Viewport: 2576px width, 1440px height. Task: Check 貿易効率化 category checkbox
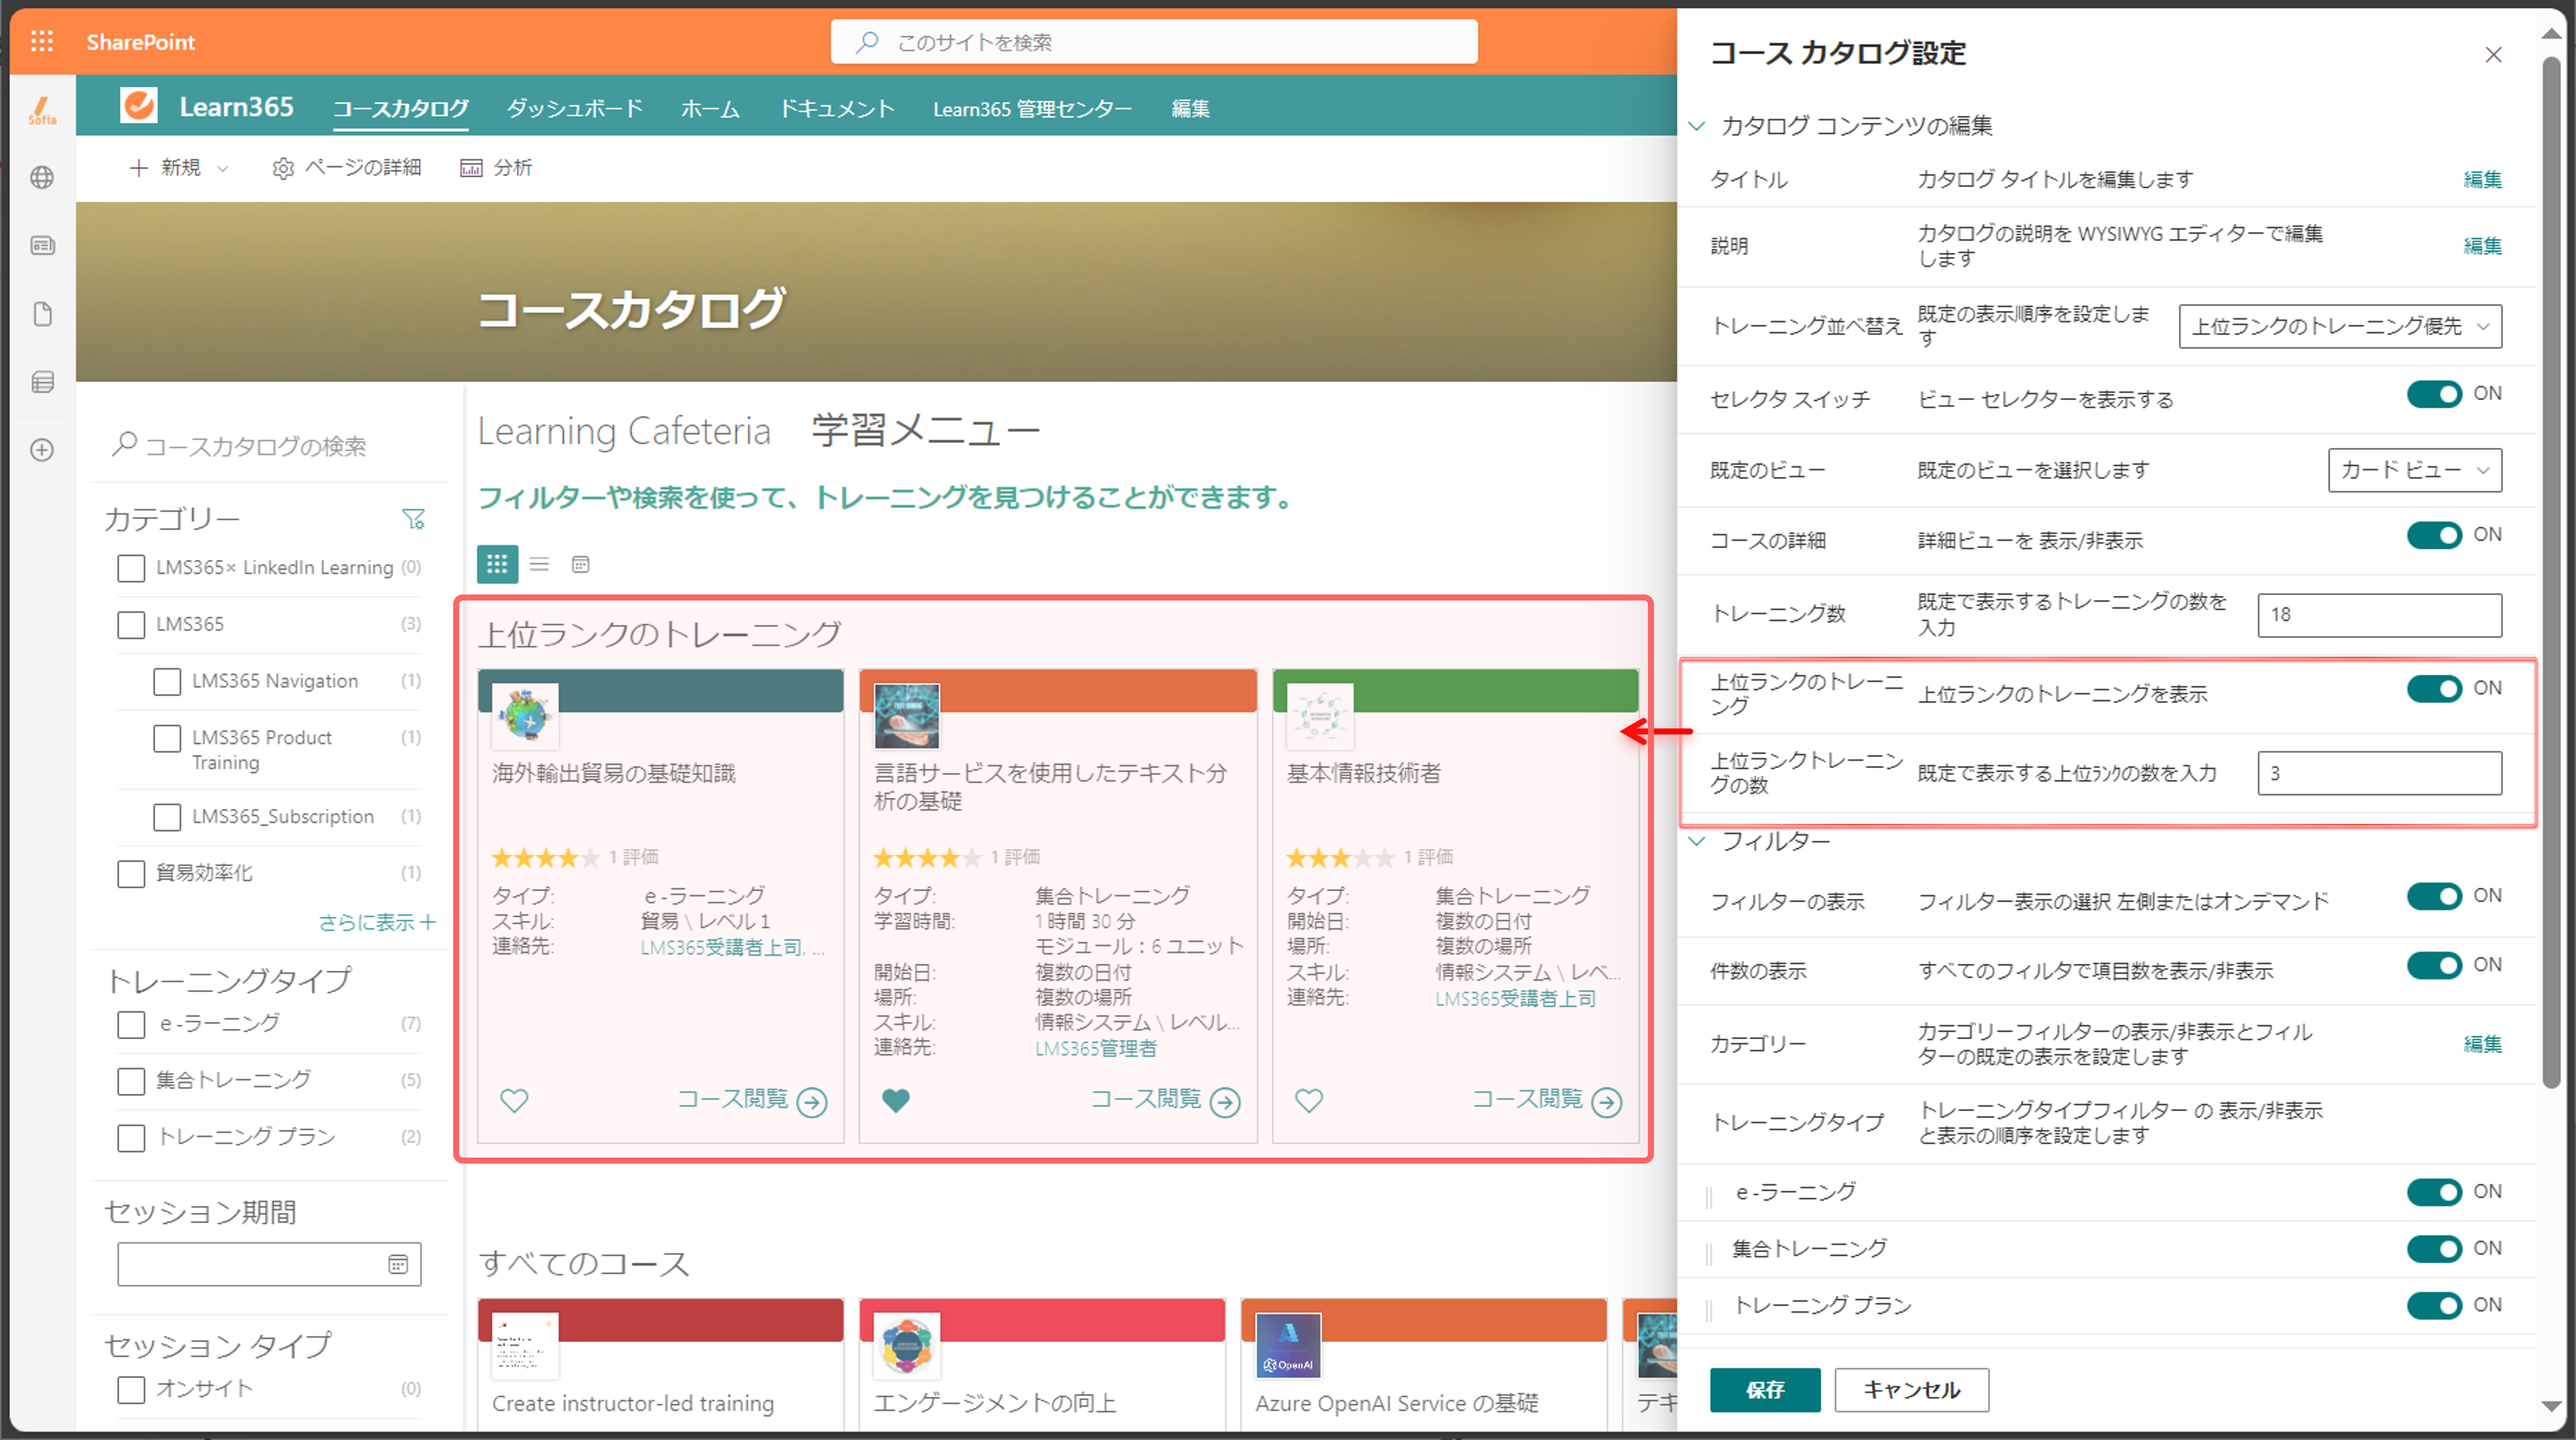pyautogui.click(x=131, y=874)
